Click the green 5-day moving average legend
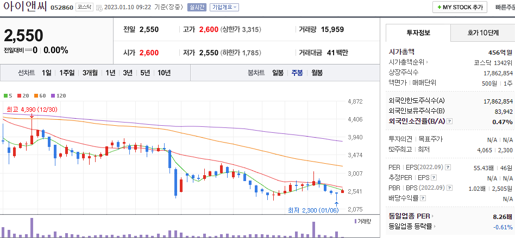 (x=8, y=96)
